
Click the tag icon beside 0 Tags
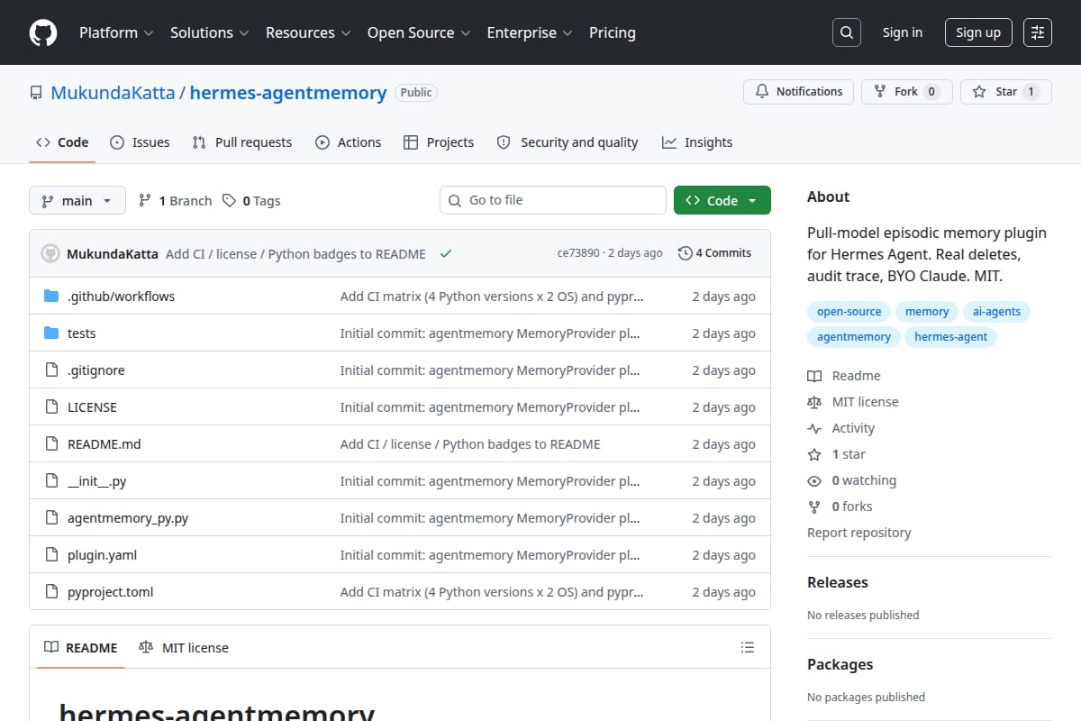click(229, 201)
